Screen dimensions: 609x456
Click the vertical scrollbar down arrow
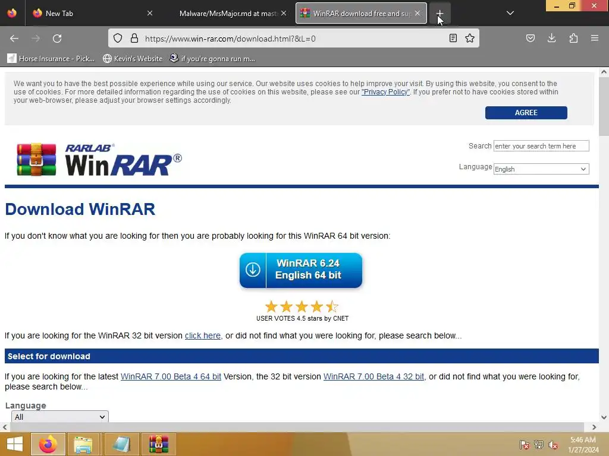(604, 417)
